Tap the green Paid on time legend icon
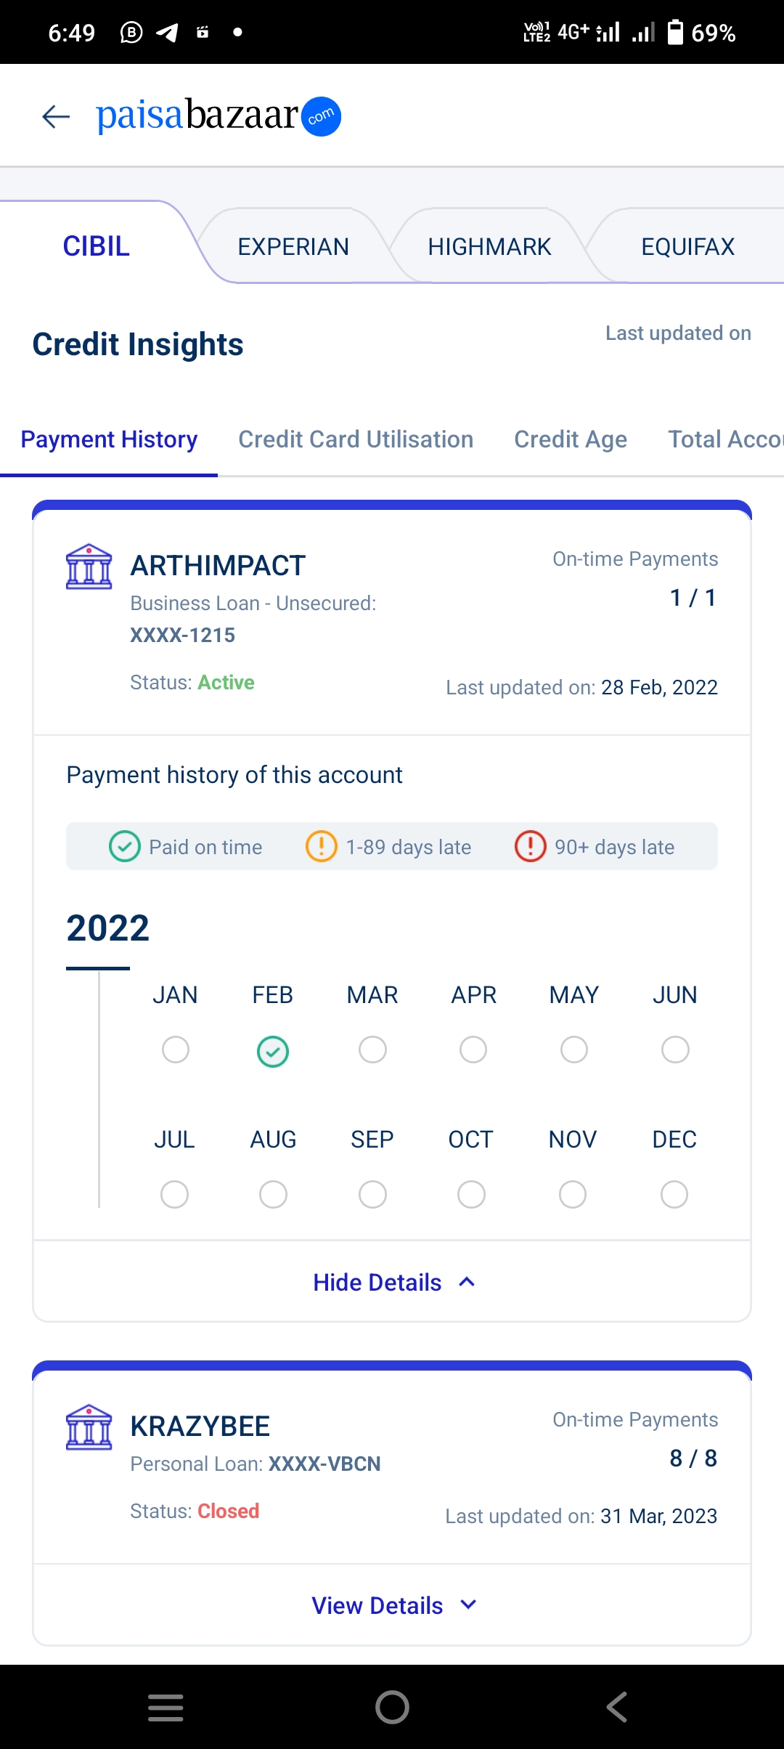This screenshot has width=784, height=1749. pos(124,847)
